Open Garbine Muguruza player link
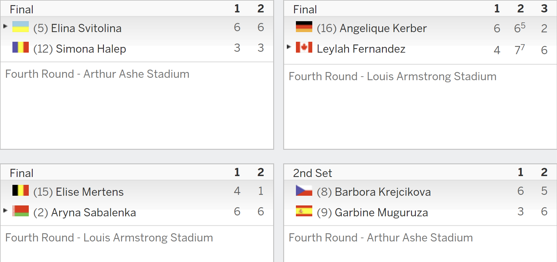557x262 pixels. pyautogui.click(x=381, y=212)
